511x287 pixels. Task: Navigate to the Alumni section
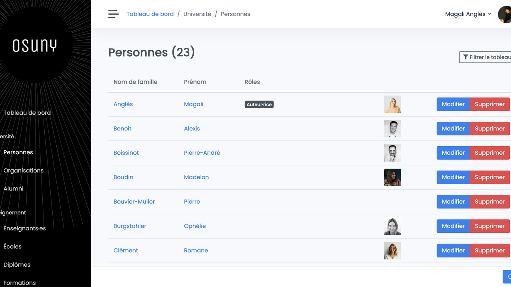pyautogui.click(x=13, y=189)
